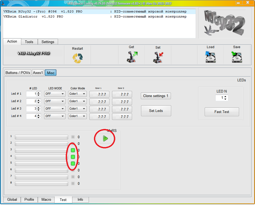Viewport: 255px width, 205px height.
Task: Click the MaRS row 8 progress bar
Action: tap(42, 183)
